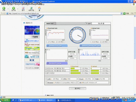The image size is (136, 102).
Task: Open the KIX banner link
Action: pos(32,60)
